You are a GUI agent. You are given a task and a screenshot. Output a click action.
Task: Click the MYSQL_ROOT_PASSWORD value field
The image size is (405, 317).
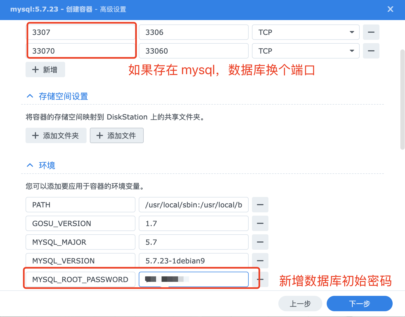click(194, 279)
